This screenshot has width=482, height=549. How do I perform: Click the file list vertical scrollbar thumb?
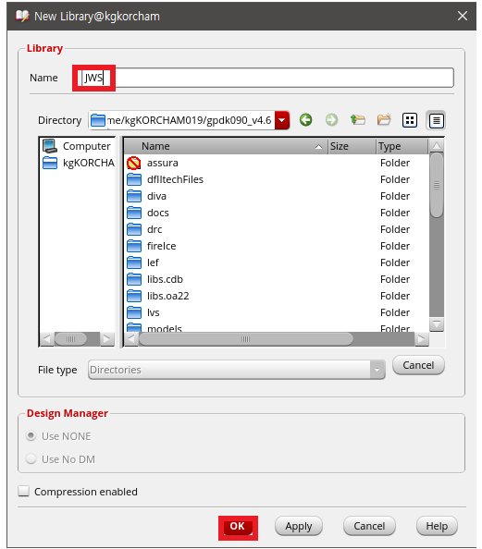point(437,186)
